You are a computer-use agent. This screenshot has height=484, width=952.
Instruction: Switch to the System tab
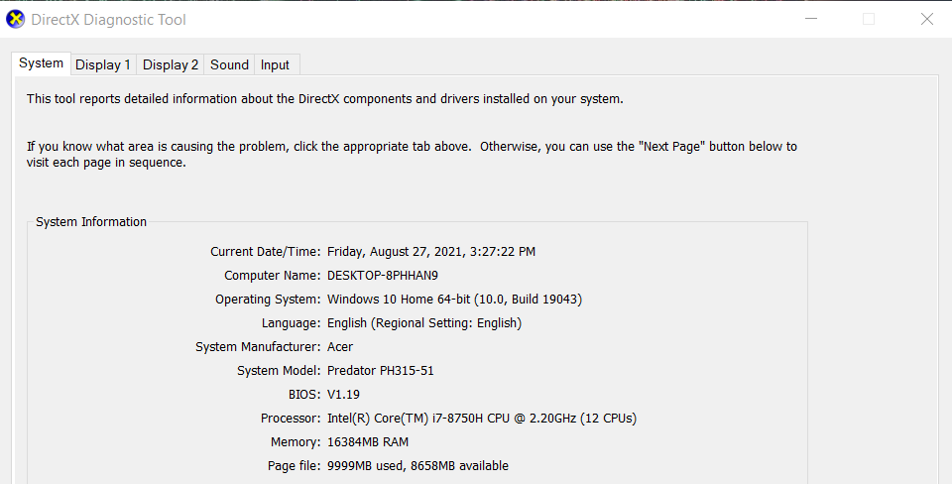tap(41, 63)
